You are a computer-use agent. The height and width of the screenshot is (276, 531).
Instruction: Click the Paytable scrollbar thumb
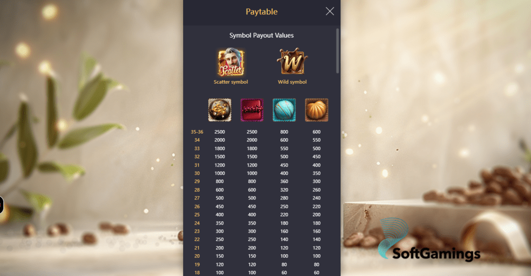[x=337, y=51]
